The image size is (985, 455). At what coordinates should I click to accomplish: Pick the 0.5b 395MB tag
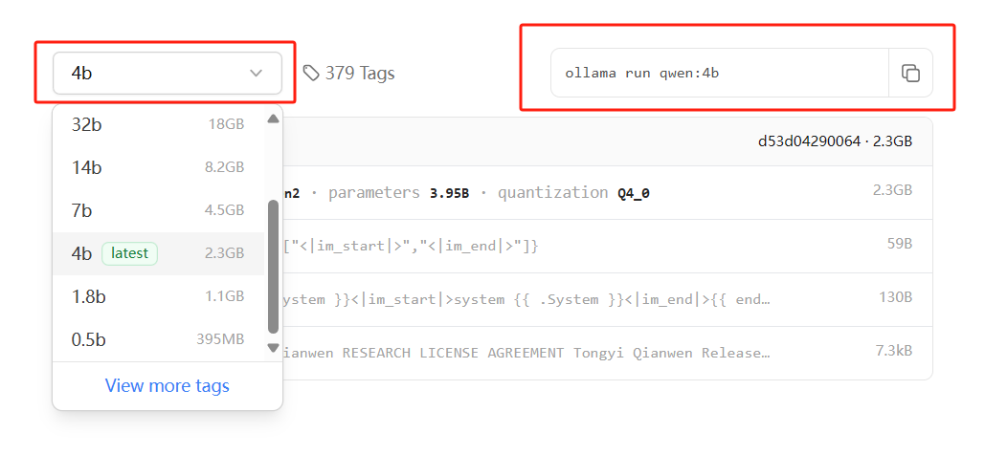click(158, 339)
